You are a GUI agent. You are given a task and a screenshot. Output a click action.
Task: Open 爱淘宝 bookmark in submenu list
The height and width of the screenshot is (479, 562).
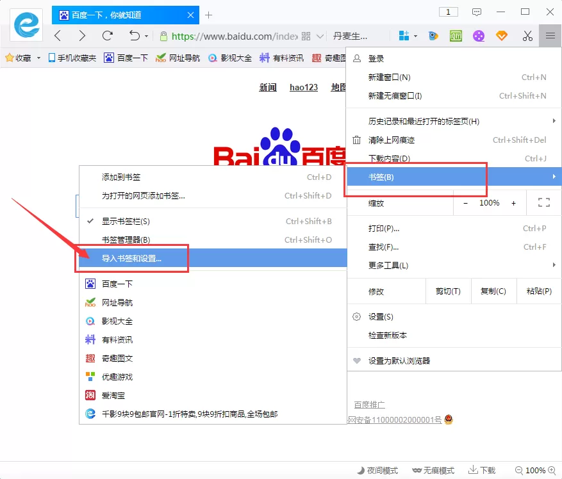click(x=213, y=396)
